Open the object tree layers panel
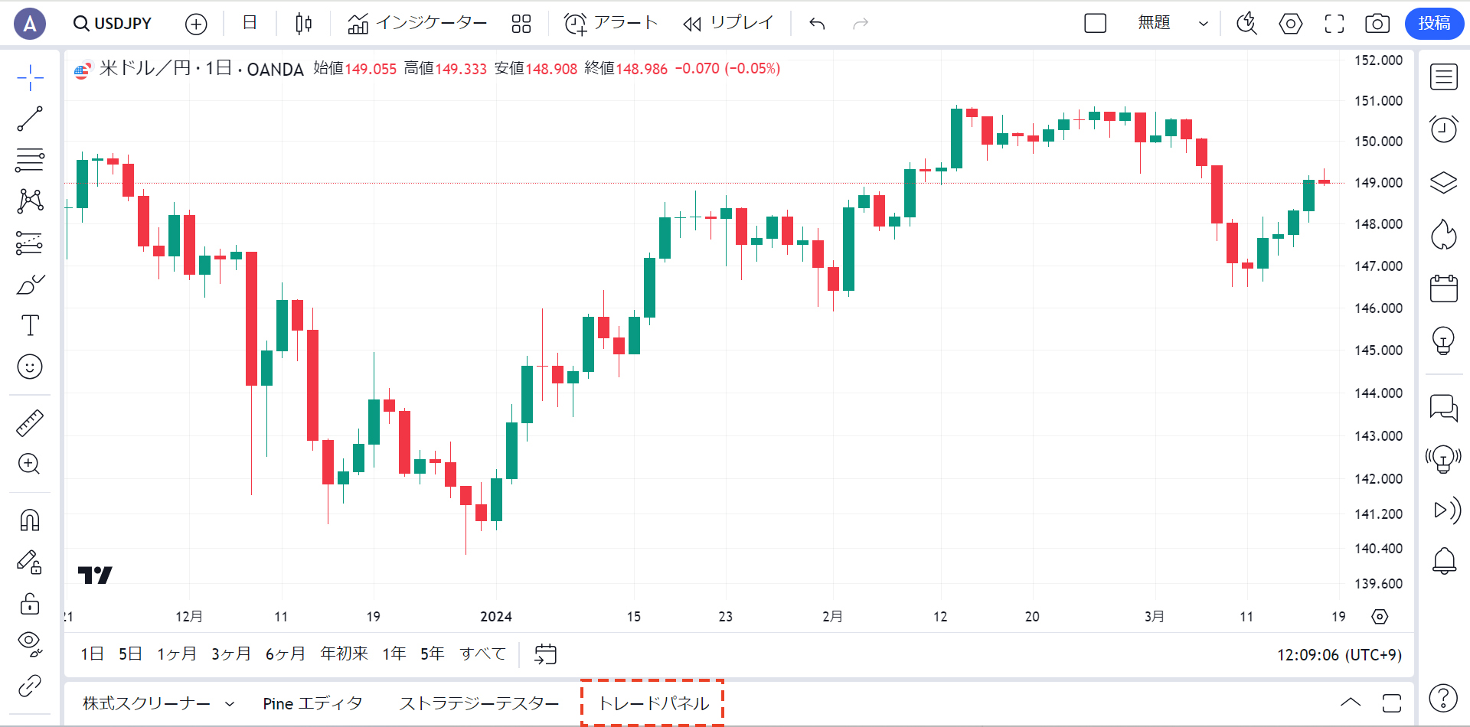The image size is (1470, 727). coord(1444,182)
